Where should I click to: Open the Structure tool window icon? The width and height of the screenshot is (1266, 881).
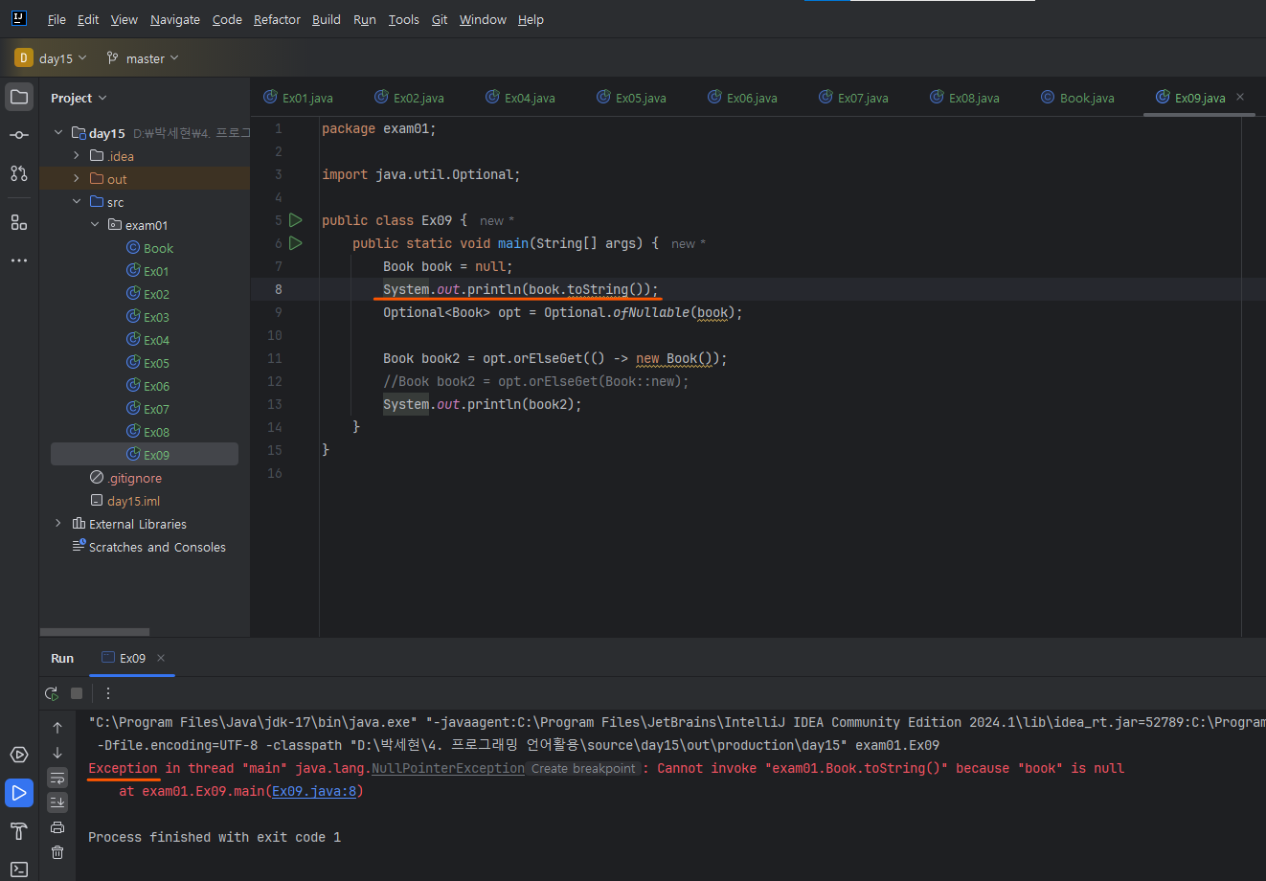click(19, 222)
